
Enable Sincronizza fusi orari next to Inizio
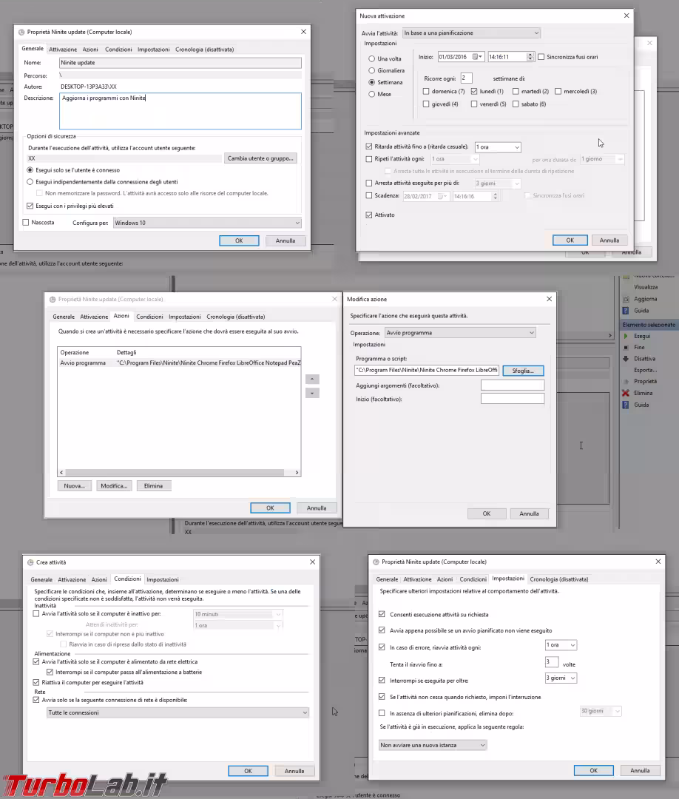541,57
